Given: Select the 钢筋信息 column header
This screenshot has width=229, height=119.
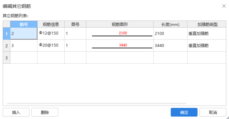Looking at the screenshot, I should (51, 24).
